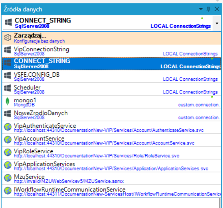Select VipConnectionString data source
The width and height of the screenshot is (223, 208).
(111, 51)
